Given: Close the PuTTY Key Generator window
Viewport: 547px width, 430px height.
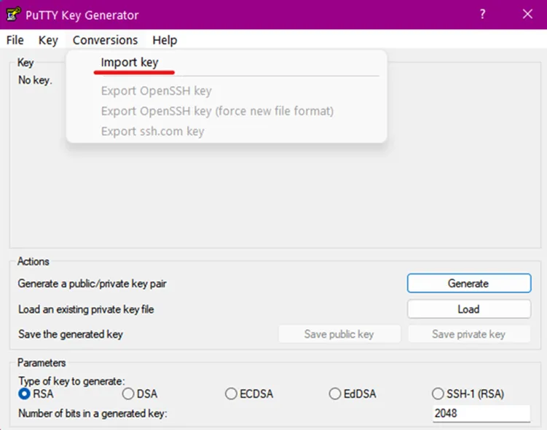Looking at the screenshot, I should click(527, 15).
